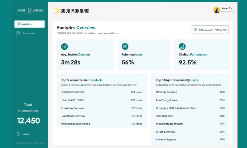The height and width of the screenshot is (148, 247).
Task: Select the Weak Immune System concern
Action: pos(190,124)
